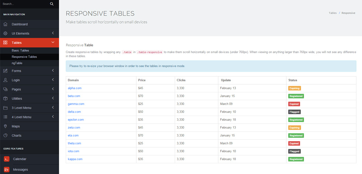Viewport: 362px width, 174px height.
Task: Expand the Forms submenu chevron
Action: pyautogui.click(x=53, y=71)
